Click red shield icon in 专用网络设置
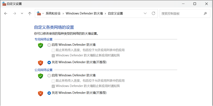213x106 pixels. 40,63
